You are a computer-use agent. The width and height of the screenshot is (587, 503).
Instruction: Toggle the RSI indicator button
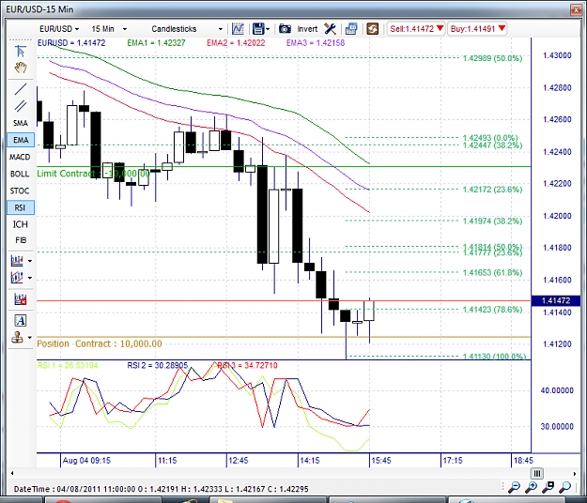[x=21, y=207]
